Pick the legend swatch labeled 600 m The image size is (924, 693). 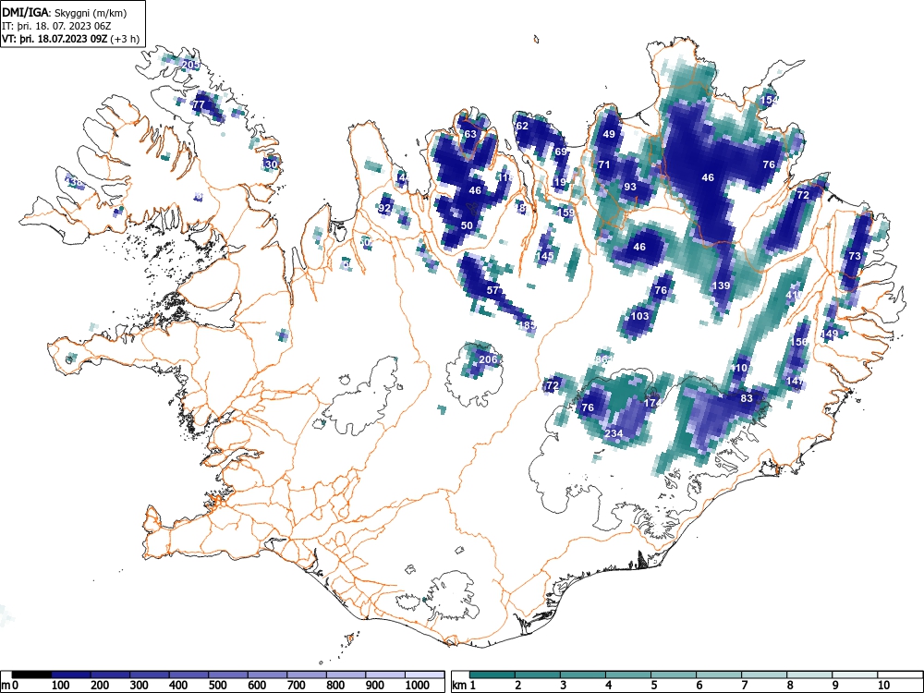coord(268,675)
